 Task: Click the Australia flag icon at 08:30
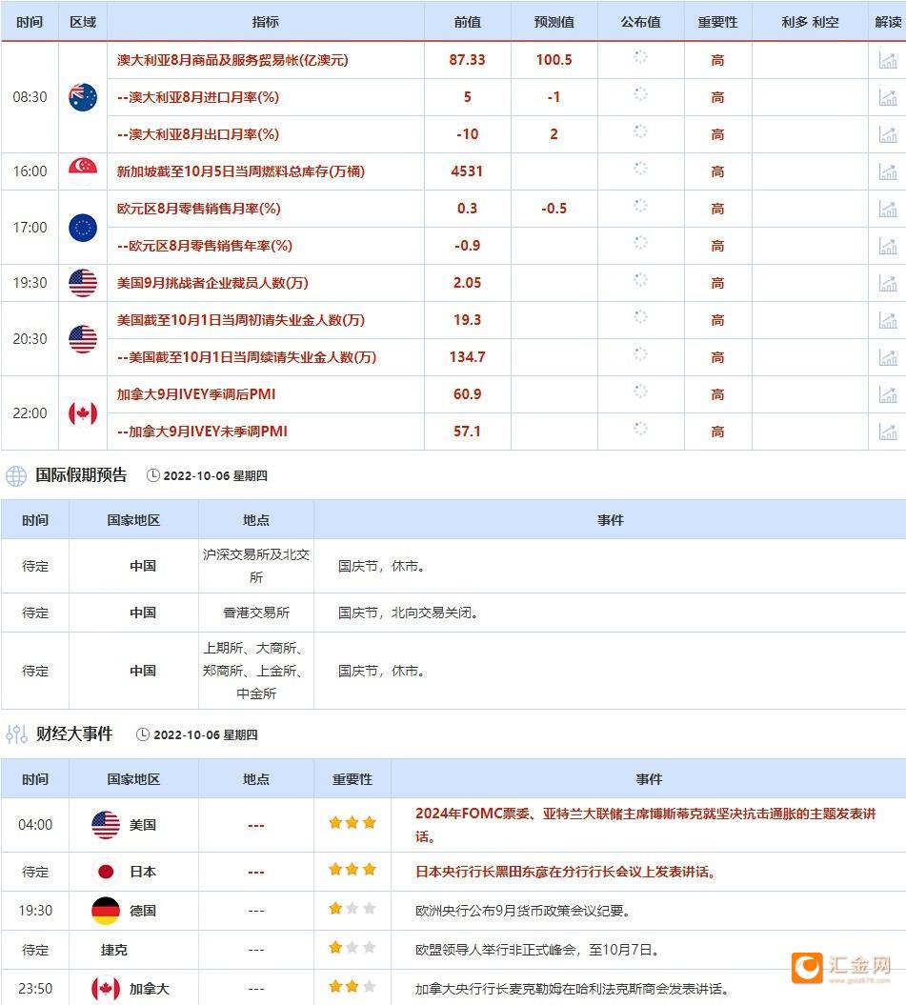click(x=82, y=96)
